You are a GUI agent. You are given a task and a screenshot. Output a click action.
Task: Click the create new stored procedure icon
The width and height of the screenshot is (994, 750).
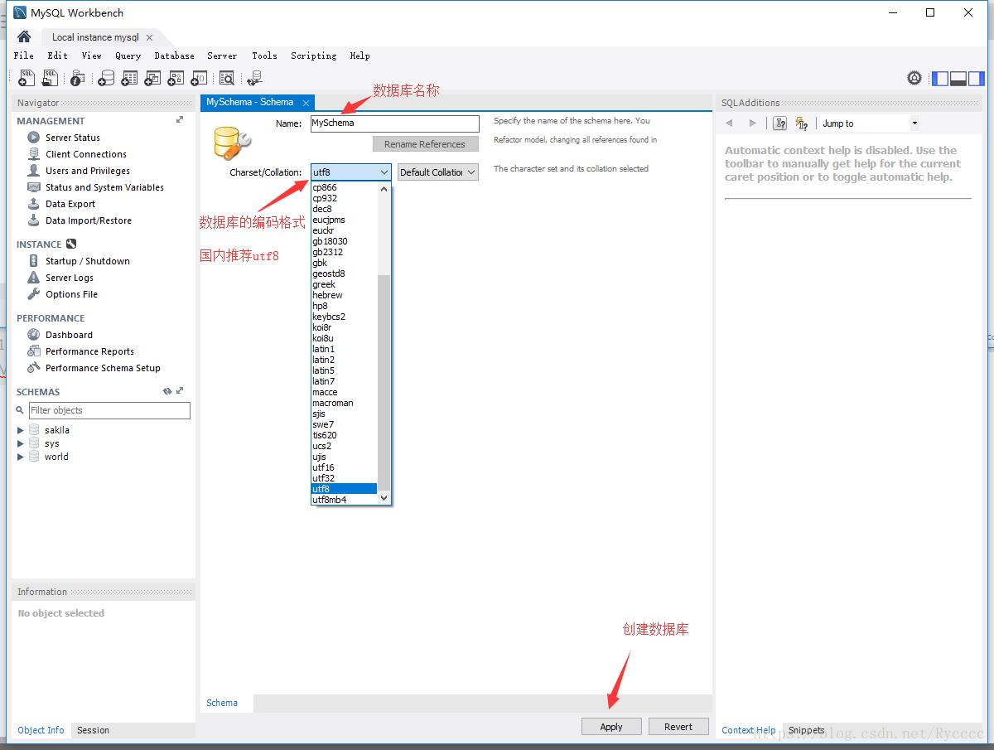point(176,78)
